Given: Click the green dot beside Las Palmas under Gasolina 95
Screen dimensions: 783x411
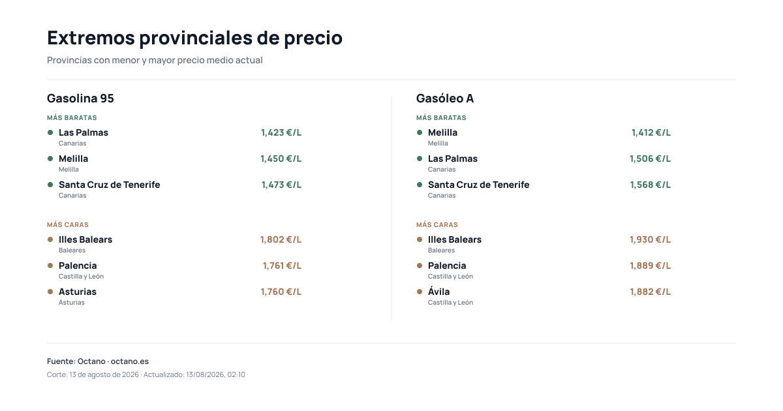Looking at the screenshot, I should coord(50,132).
